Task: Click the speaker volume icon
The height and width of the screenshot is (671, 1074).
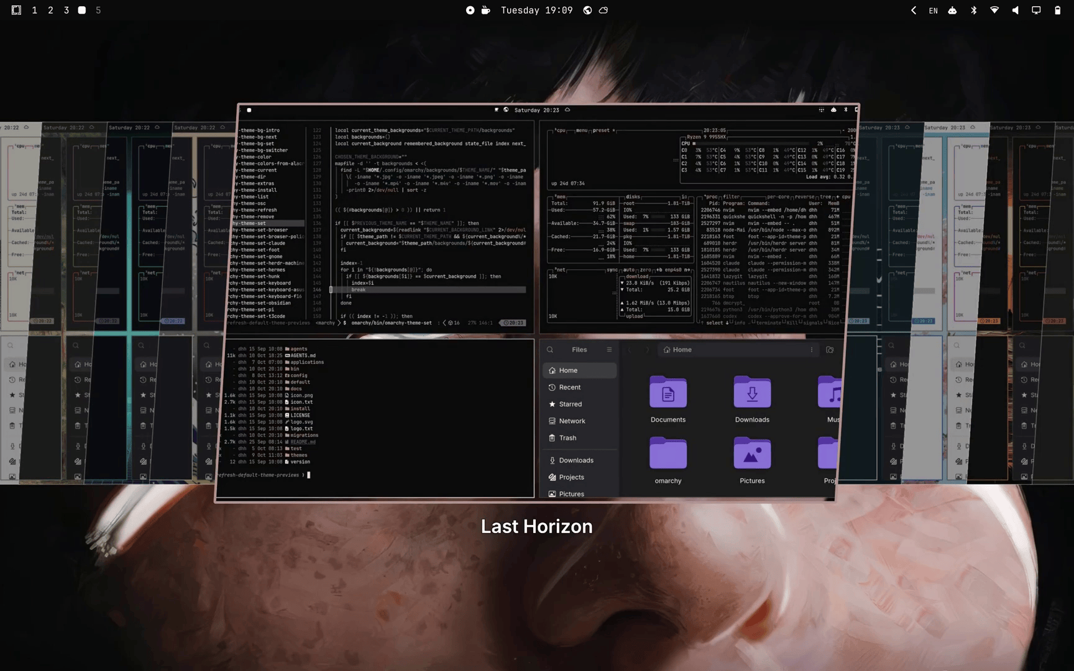Action: click(1016, 10)
